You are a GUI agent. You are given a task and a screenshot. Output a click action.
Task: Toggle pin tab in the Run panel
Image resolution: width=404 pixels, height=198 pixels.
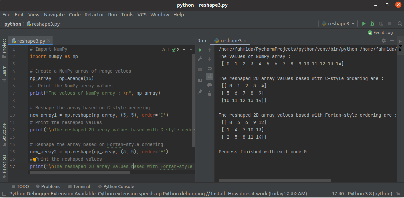200,91
